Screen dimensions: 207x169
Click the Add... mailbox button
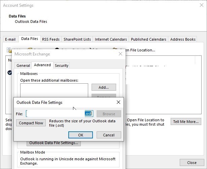pyautogui.click(x=104, y=87)
